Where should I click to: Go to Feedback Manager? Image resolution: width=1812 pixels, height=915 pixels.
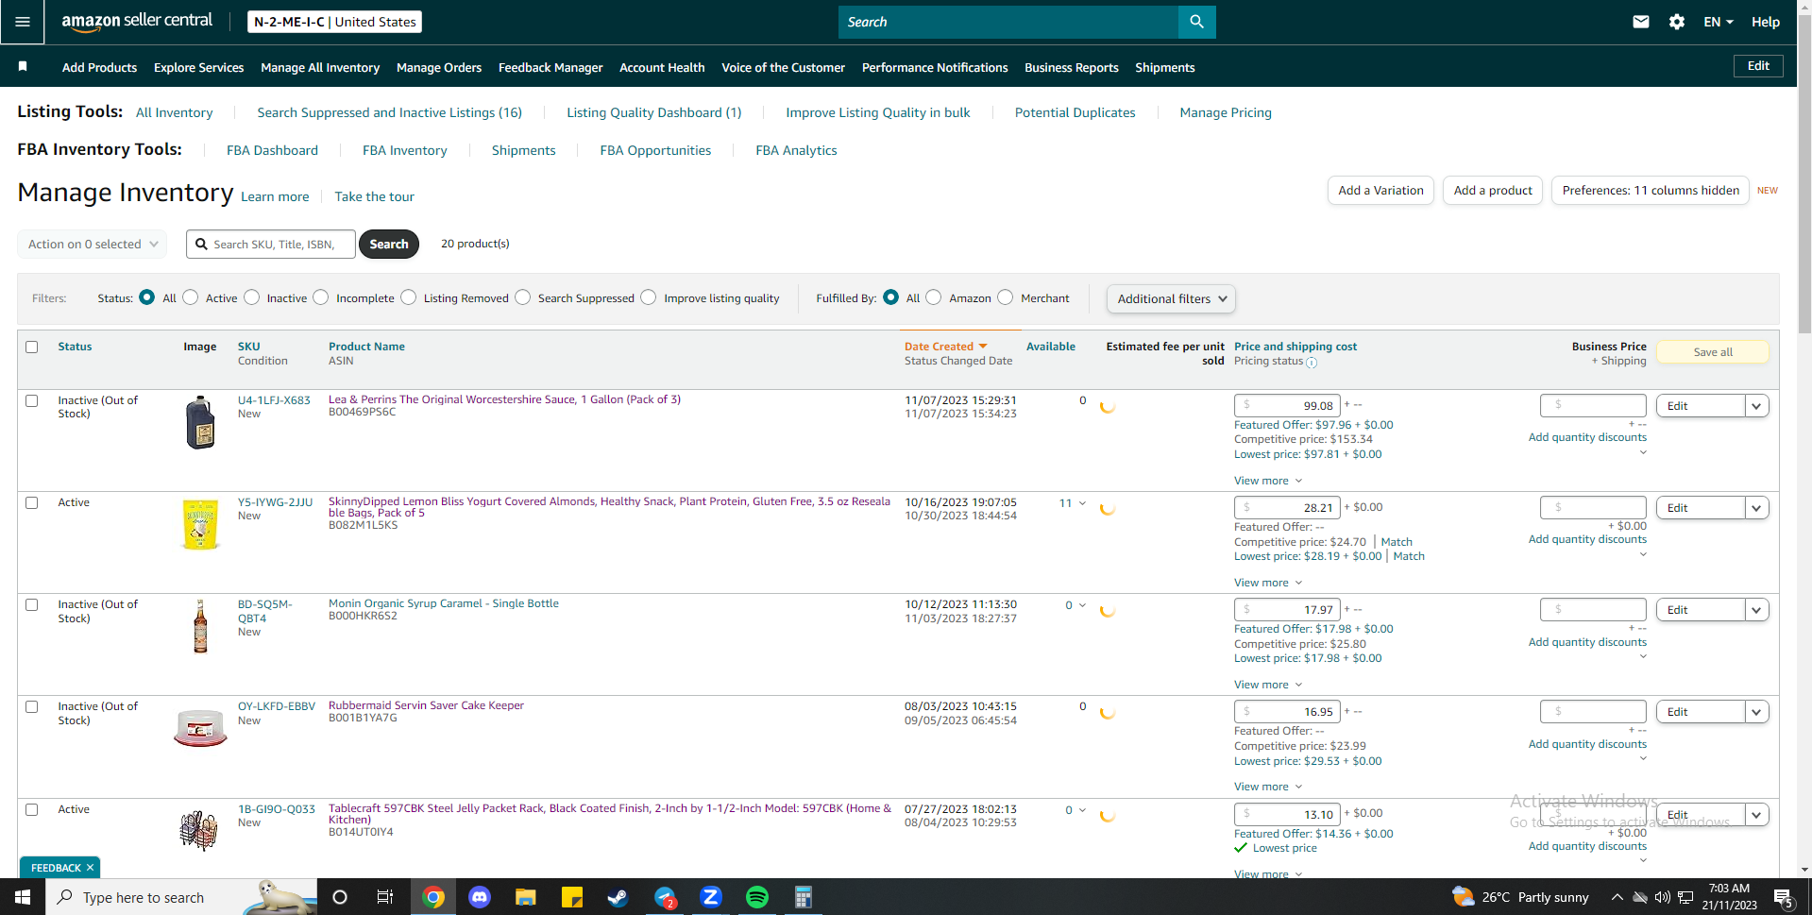coord(550,67)
